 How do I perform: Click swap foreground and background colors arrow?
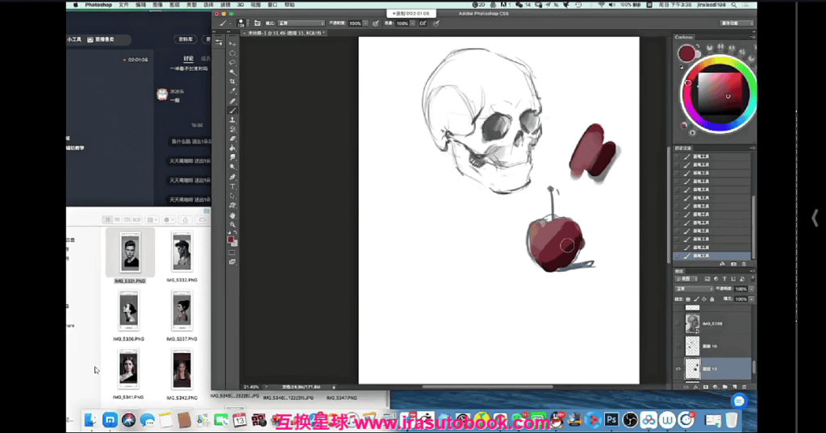tap(236, 232)
